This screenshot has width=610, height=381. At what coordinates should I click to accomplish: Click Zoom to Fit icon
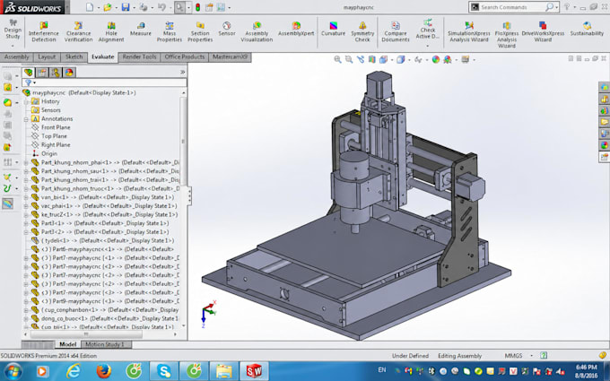tap(337, 59)
